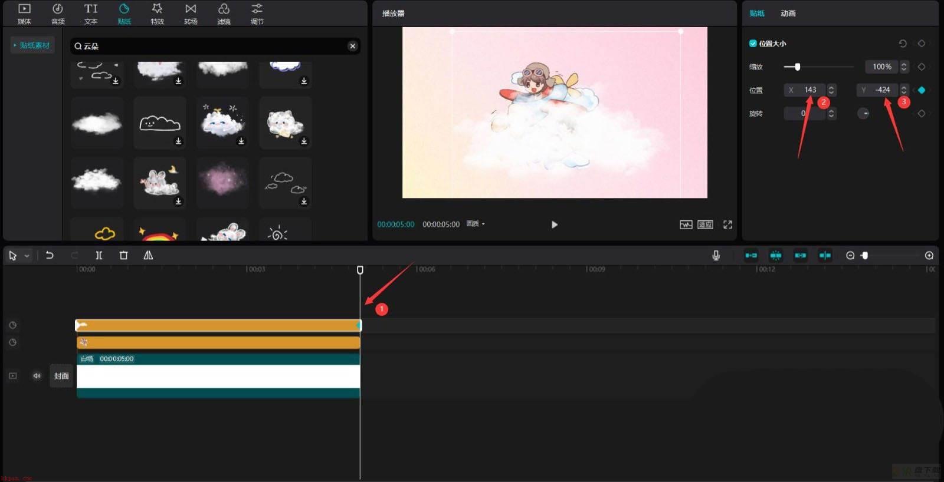Download the doodle clouds with bird sticker
Viewport: 944px width, 482px height.
(304, 202)
